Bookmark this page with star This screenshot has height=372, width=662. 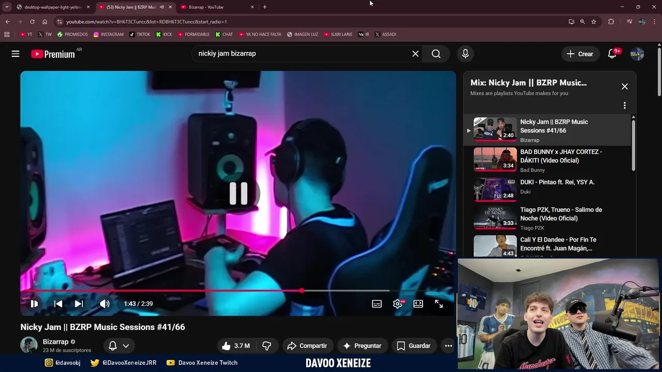[594, 22]
